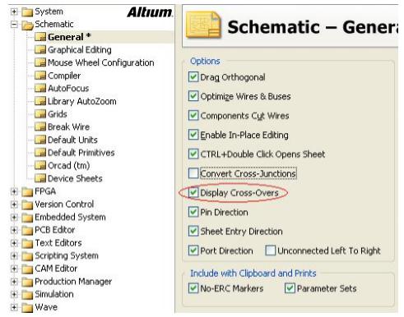Select Library AutoZoom preferences page
Image resolution: width=404 pixels, height=317 pixels.
pos(82,101)
